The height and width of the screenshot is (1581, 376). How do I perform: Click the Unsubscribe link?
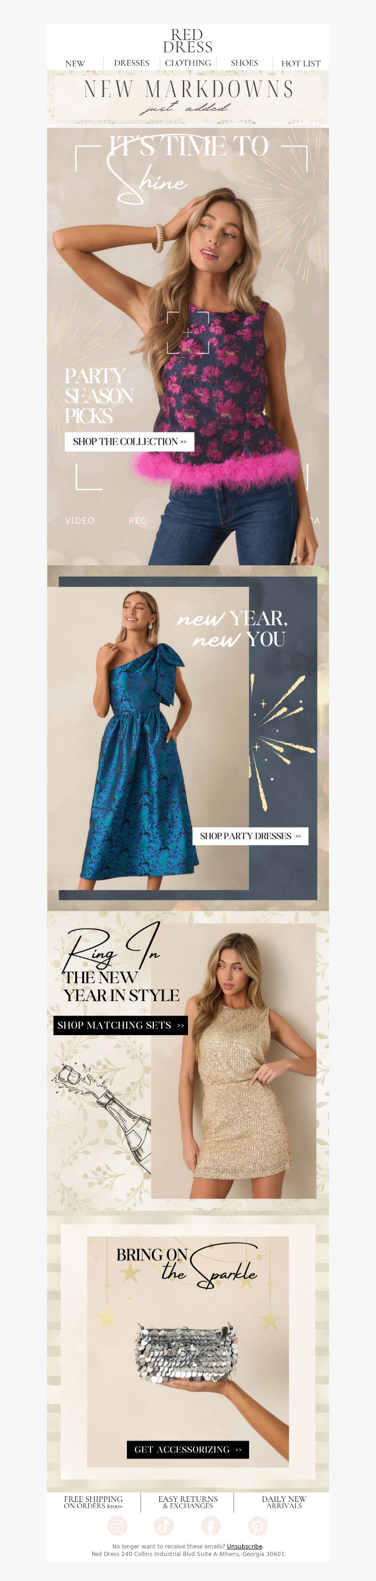[x=244, y=1547]
